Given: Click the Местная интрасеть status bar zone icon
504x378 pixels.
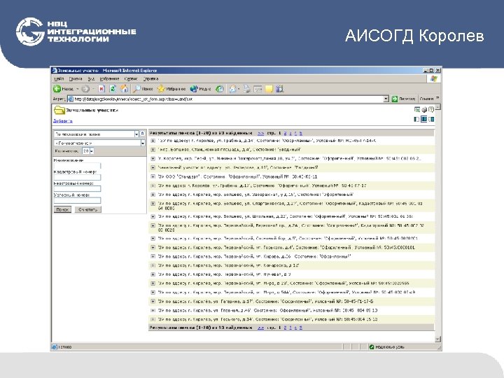Looking at the screenshot, I should [372, 346].
